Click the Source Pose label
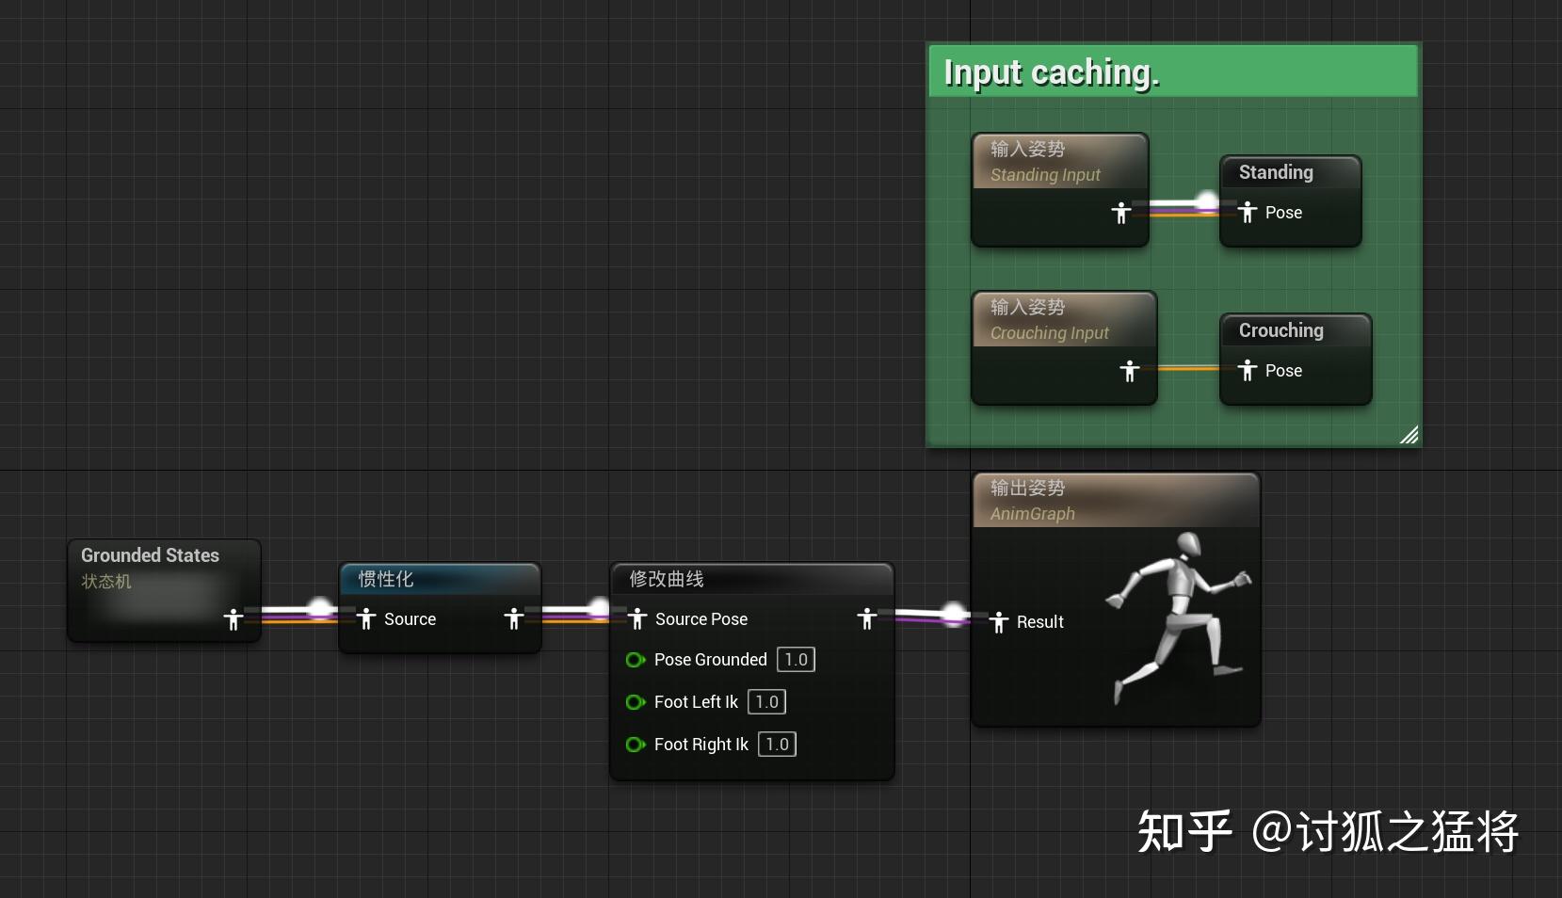 coord(701,619)
